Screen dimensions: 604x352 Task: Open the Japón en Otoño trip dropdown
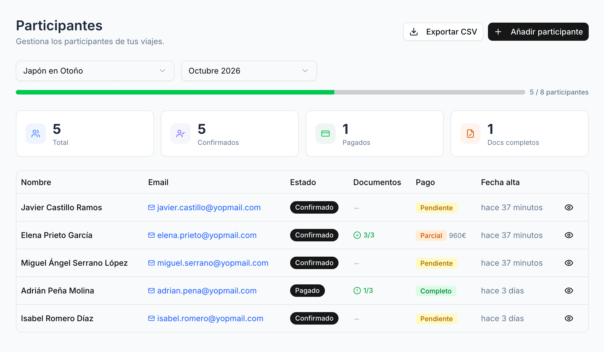95,71
